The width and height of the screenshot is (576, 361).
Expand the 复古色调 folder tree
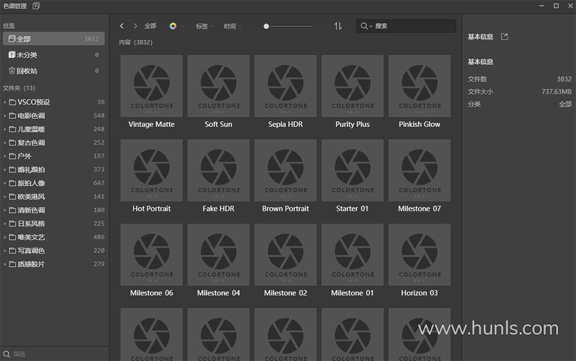tap(5, 143)
